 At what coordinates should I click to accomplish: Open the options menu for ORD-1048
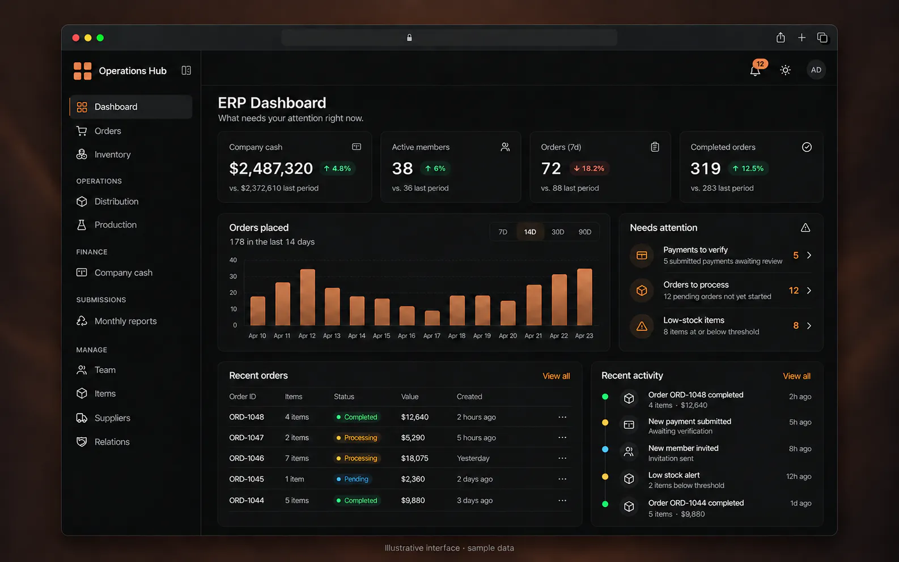point(562,417)
